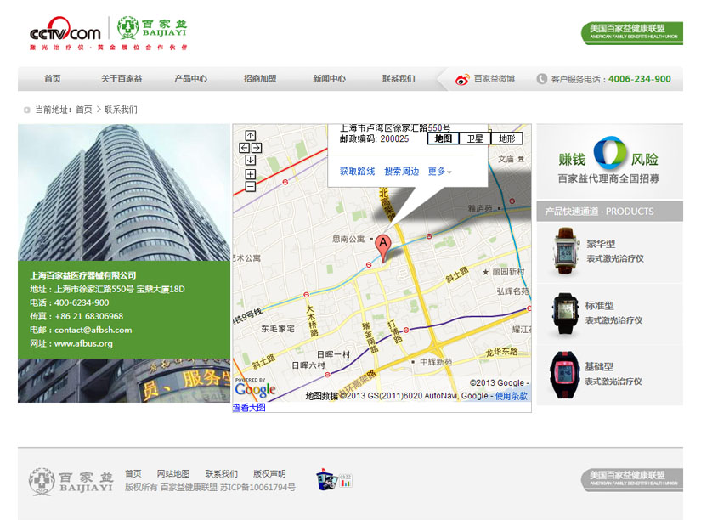
Task: Click the 中辉新苑 label on map
Action: coord(436,362)
